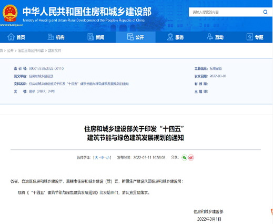Click the news icon beside 新闻
This screenshot has width=273, height=224.
point(90,37)
